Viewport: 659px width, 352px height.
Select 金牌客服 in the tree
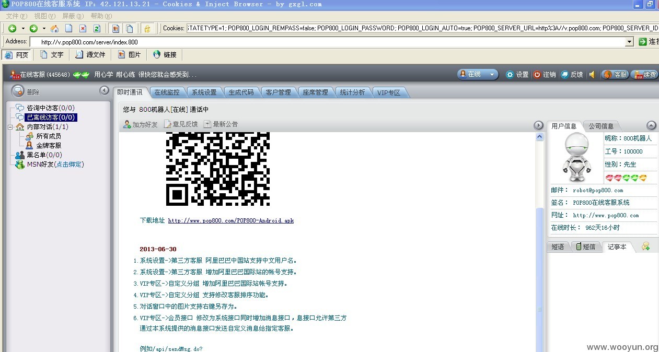coord(49,146)
